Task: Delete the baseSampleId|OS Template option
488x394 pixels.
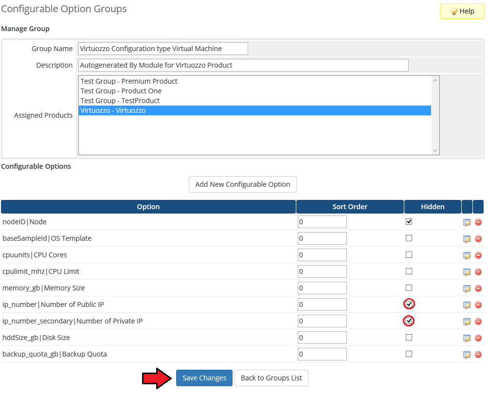Action: click(478, 239)
